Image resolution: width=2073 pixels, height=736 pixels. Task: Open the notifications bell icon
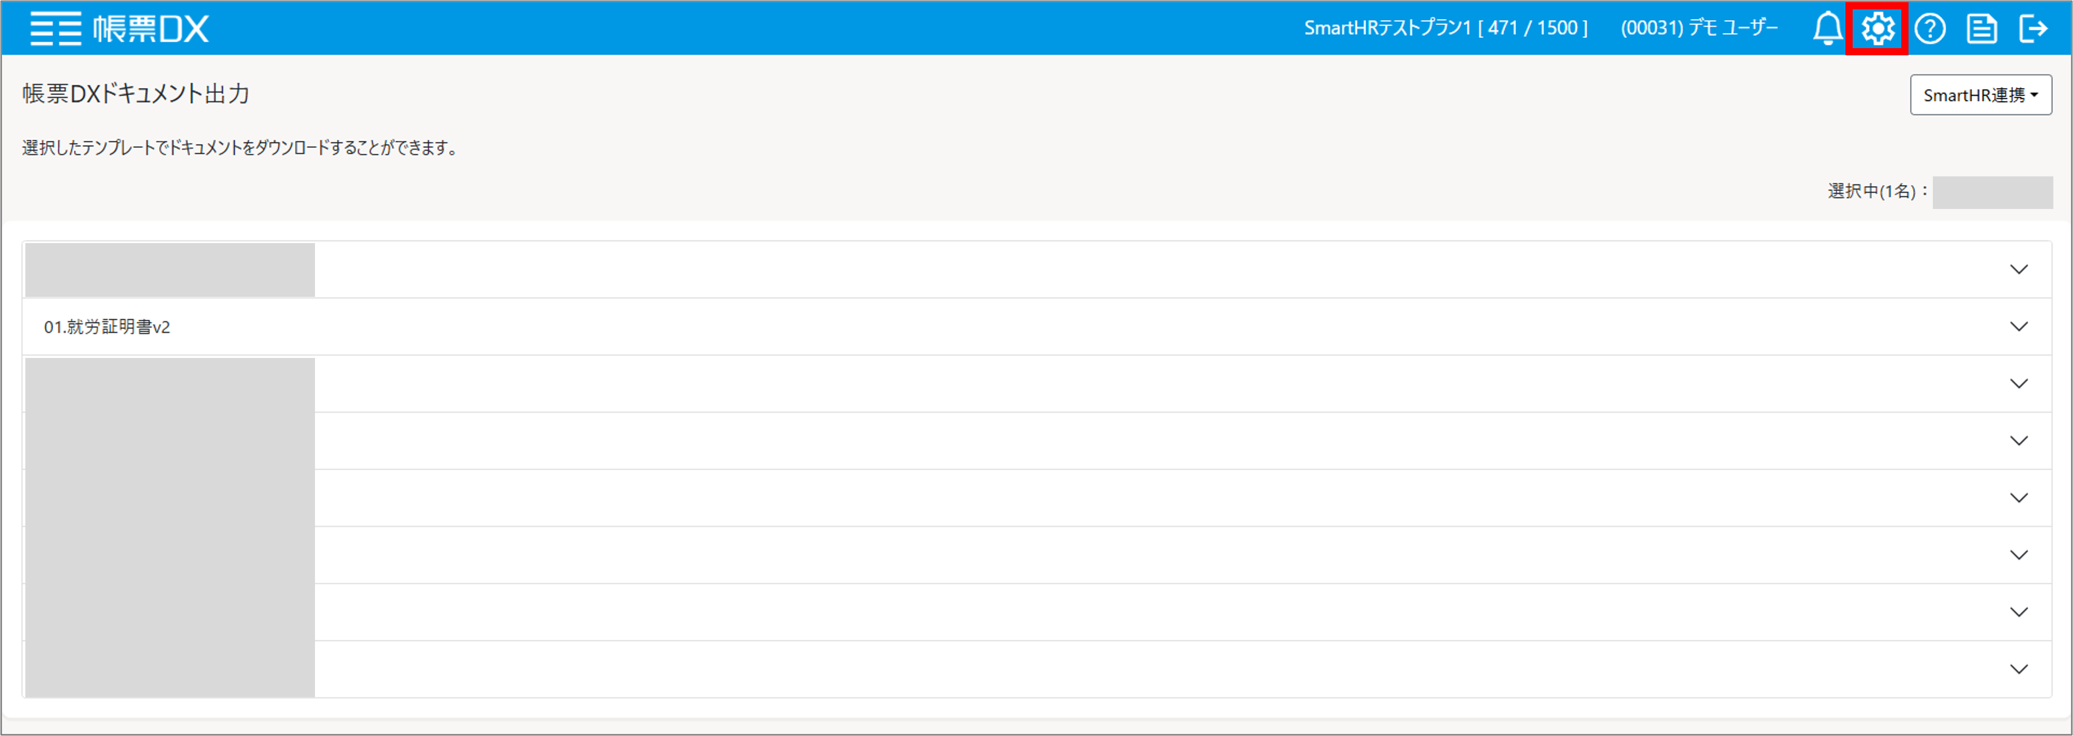pyautogui.click(x=1827, y=29)
